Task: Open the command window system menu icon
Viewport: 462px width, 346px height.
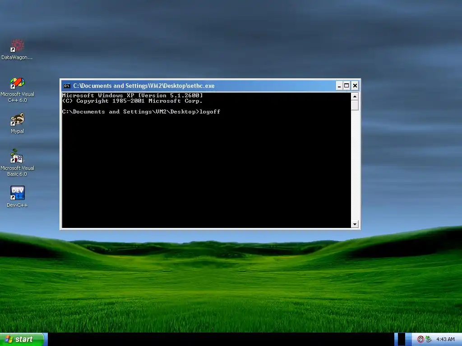Action: coord(67,86)
